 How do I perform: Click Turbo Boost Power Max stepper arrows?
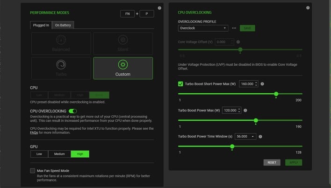(239, 110)
